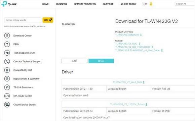Image resolution: width=195 pixels, height=121 pixels.
Task: Click the 'File Size: 7.83 MB' cell
Action: click(x=173, y=89)
